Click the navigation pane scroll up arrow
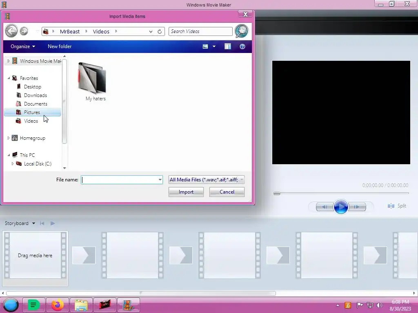Viewport: 418px width, 313px height. [x=64, y=56]
